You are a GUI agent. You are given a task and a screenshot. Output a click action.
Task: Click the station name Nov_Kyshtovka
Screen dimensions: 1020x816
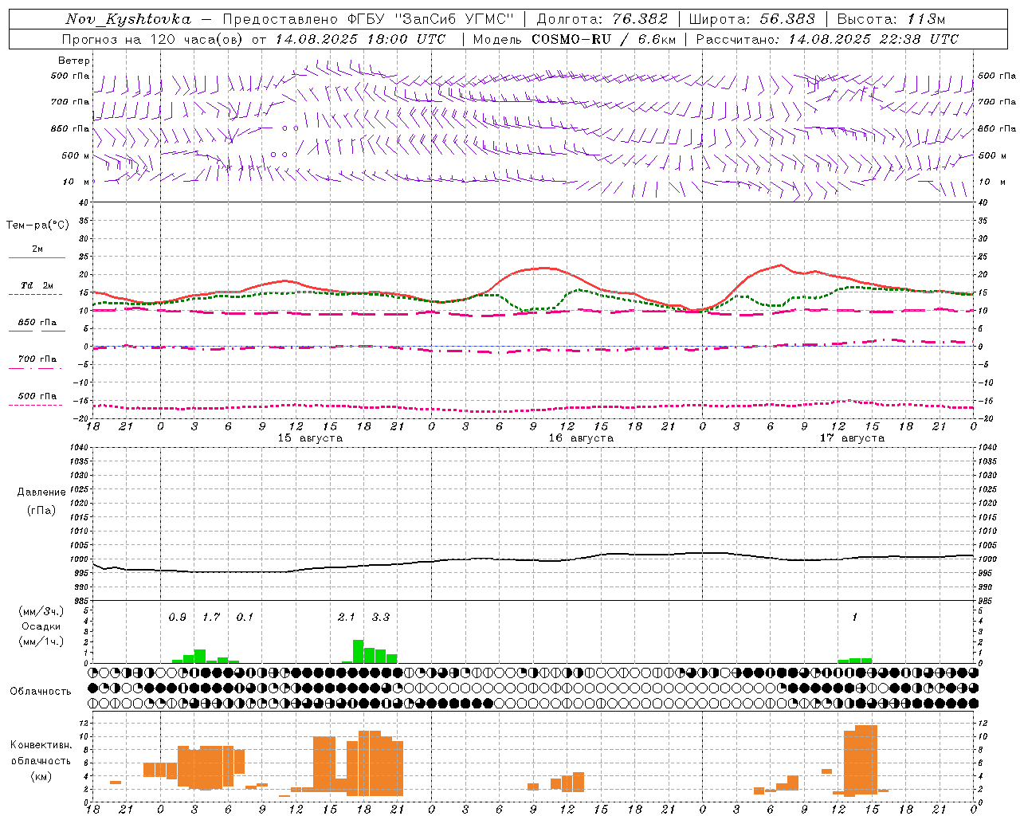click(x=128, y=19)
